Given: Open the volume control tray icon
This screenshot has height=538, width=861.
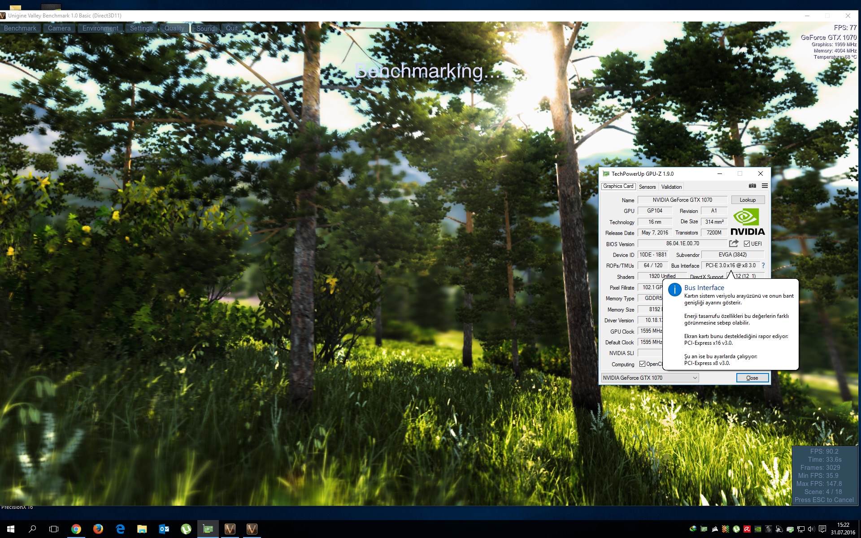Looking at the screenshot, I should (811, 529).
